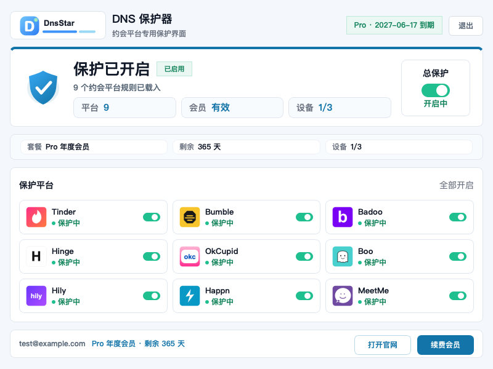Click the DnsStar progress bar

[69, 31]
